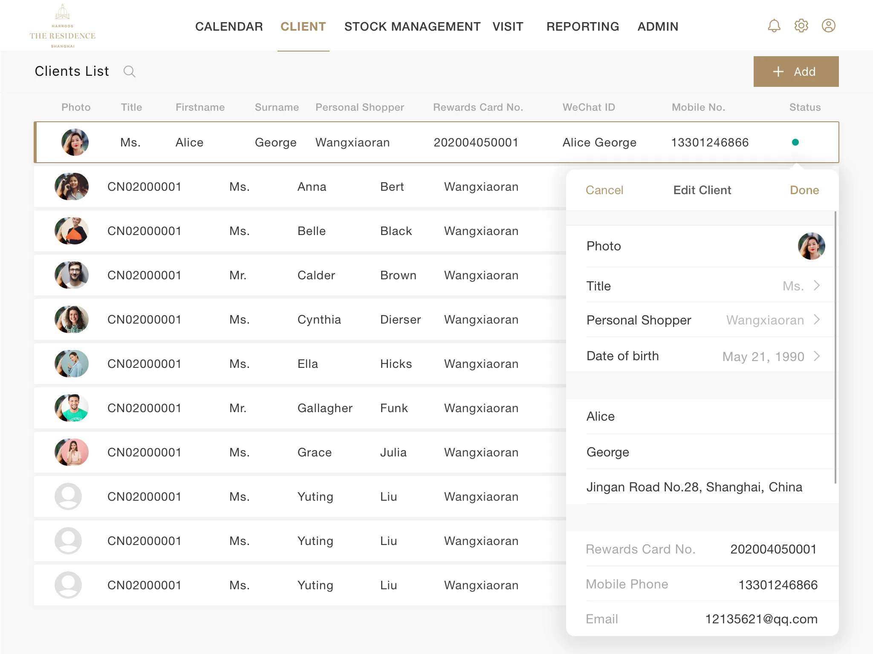Click Anna Bert's profile photo

tap(72, 186)
